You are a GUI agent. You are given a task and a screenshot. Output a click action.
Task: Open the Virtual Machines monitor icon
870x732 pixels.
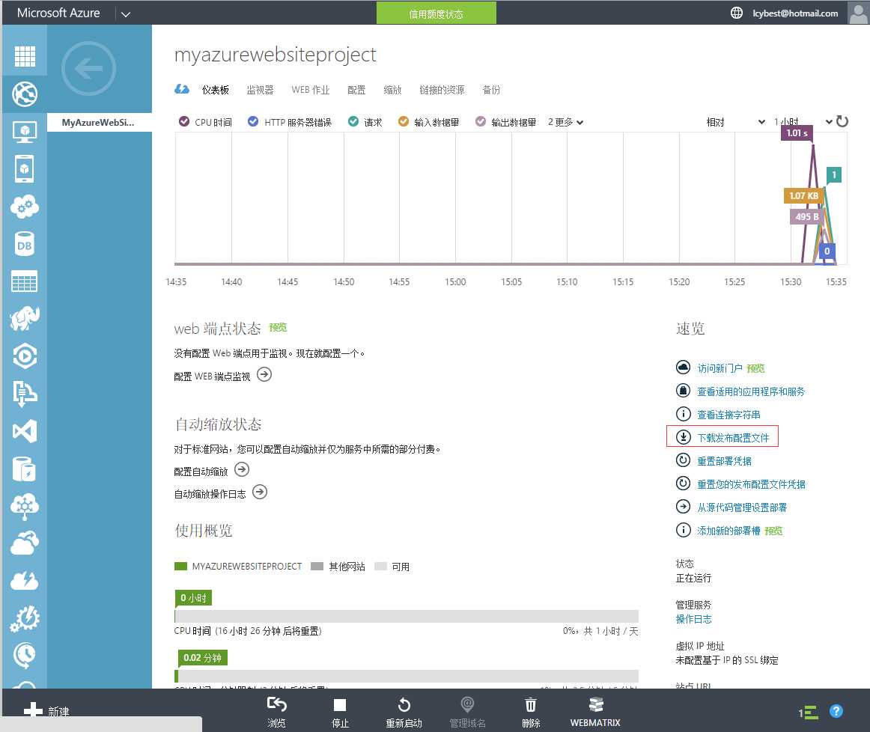[x=25, y=132]
